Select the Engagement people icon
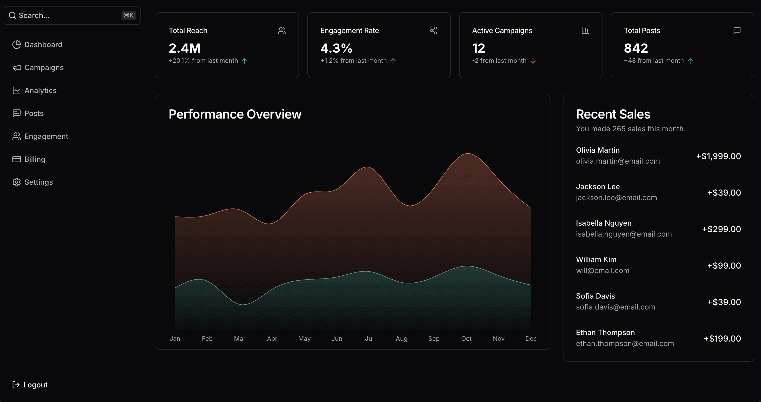This screenshot has height=402, width=761. point(17,136)
